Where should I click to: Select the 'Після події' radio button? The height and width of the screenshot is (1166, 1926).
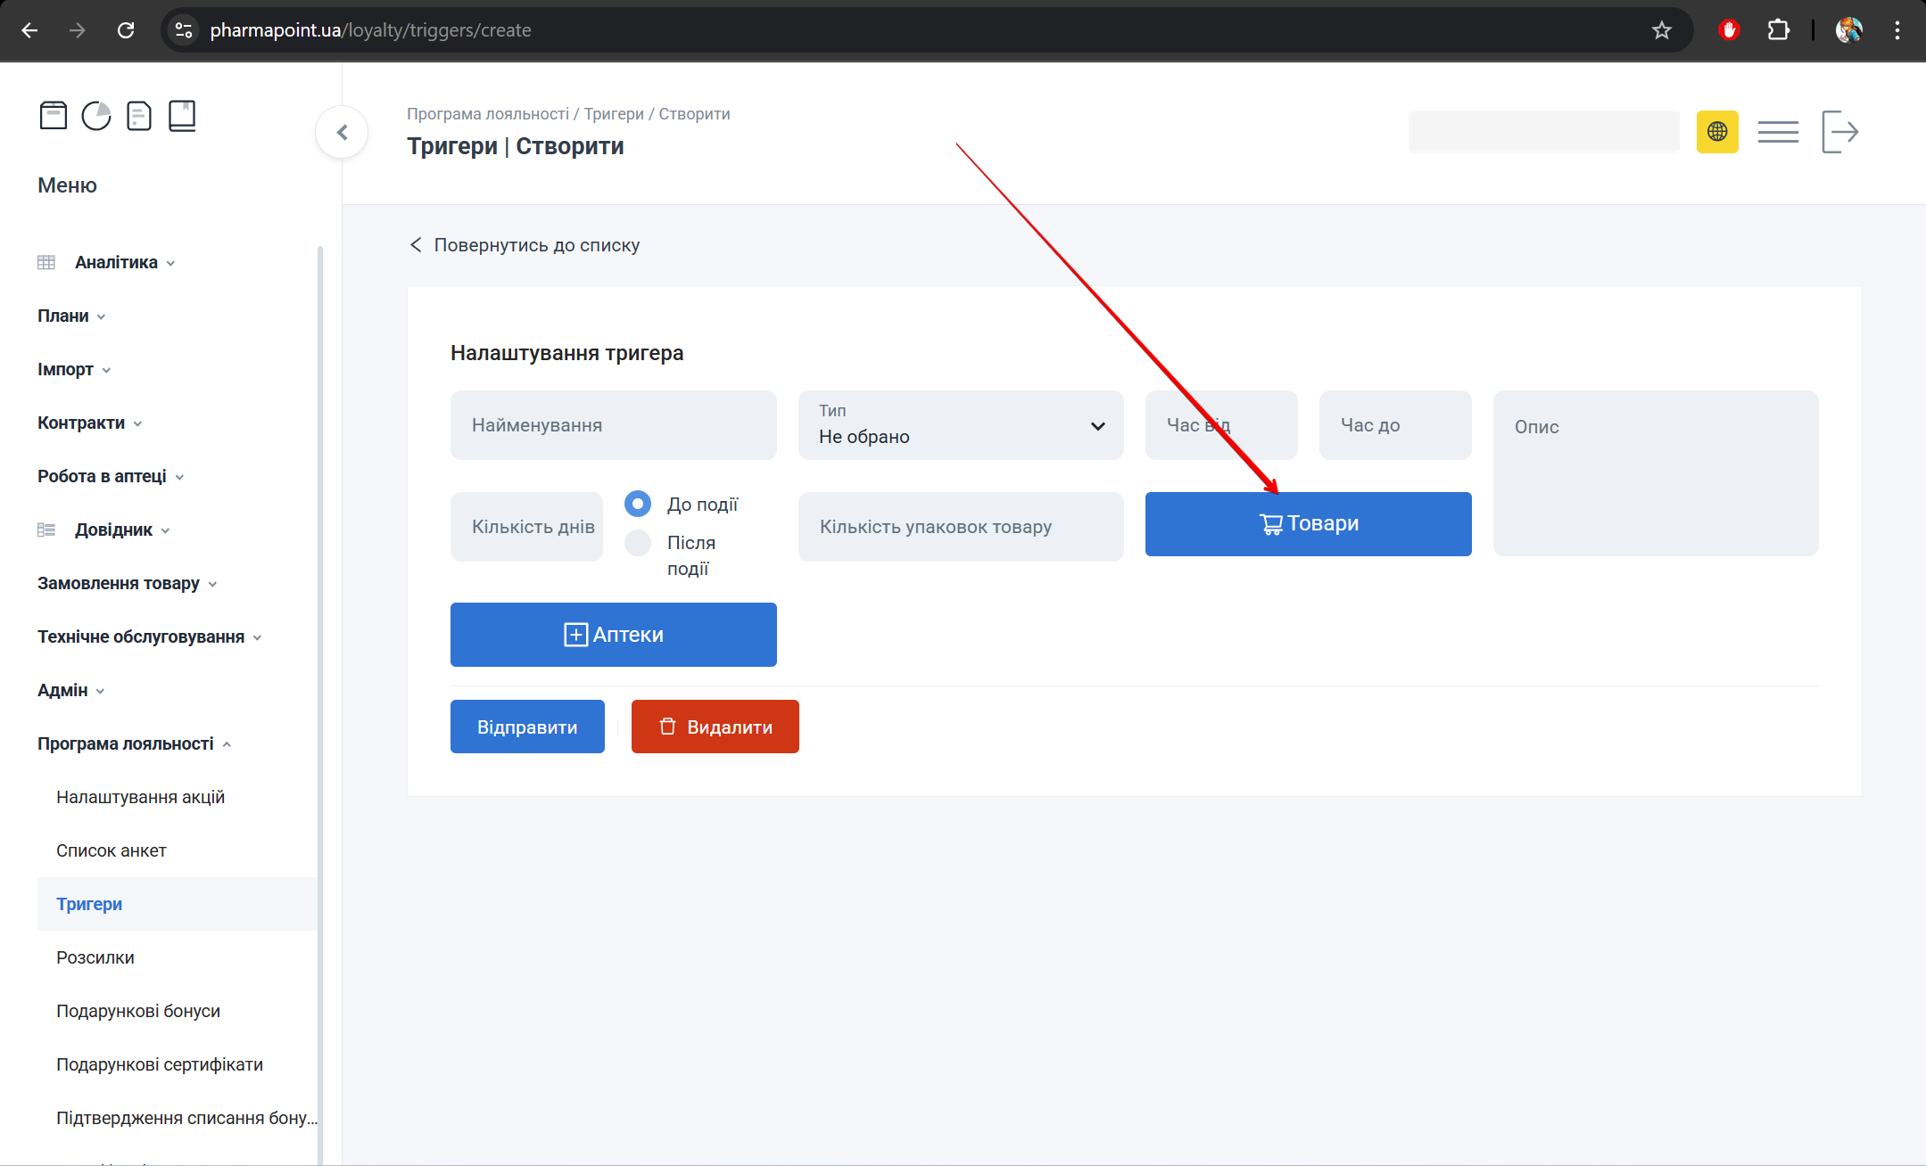pos(638,542)
